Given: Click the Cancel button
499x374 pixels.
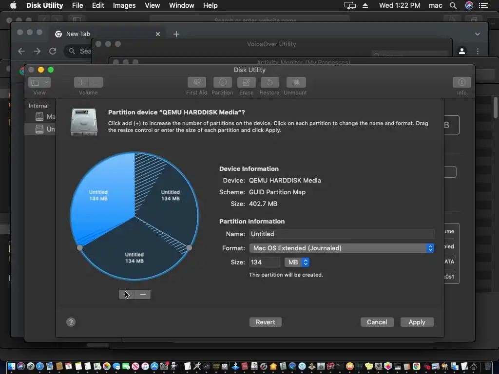Looking at the screenshot, I should (377, 322).
